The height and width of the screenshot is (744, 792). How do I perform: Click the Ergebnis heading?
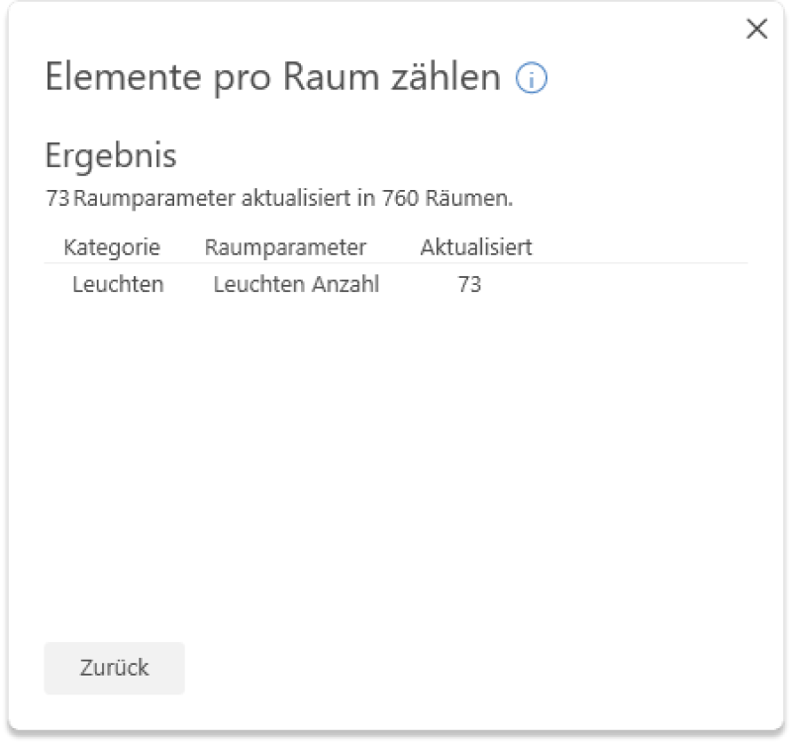point(111,155)
